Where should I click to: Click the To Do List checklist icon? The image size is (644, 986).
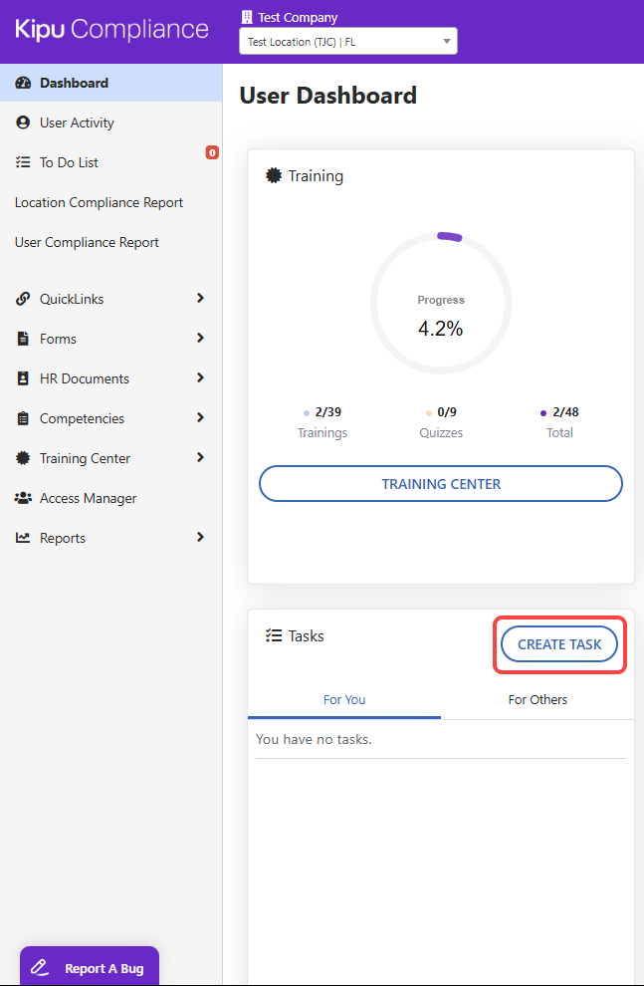point(23,162)
